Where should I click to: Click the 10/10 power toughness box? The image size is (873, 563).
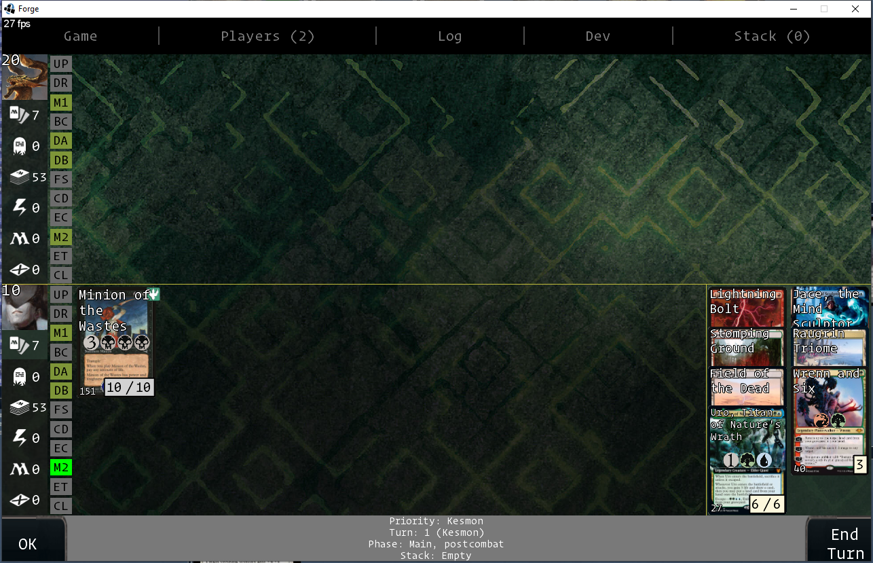[129, 387]
